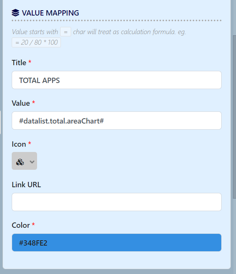Click the "Value starts with" hint text
The image size is (236, 274).
(35, 32)
